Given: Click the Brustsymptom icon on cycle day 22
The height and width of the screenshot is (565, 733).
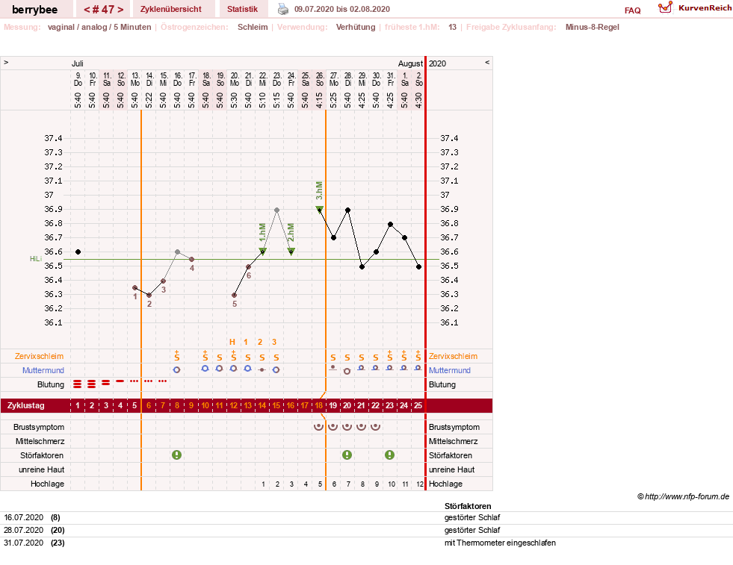Looking at the screenshot, I should [x=375, y=426].
